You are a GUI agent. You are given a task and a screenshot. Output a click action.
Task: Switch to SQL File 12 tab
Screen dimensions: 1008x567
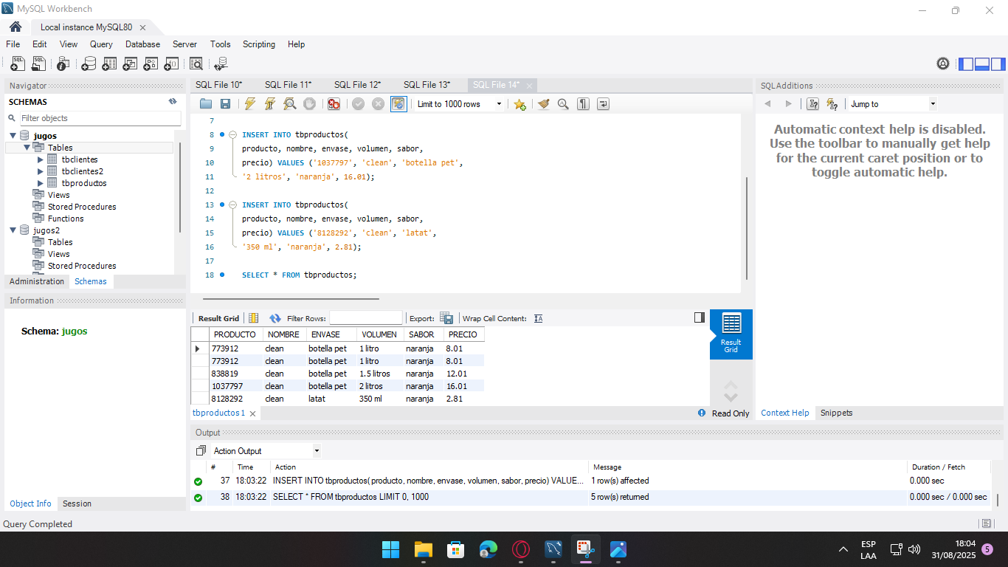coord(358,85)
